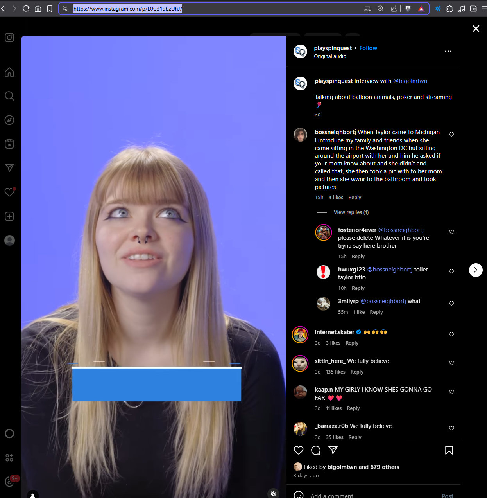Image resolution: width=487 pixels, height=498 pixels.
Task: Like the post with the heart icon
Action: point(299,450)
